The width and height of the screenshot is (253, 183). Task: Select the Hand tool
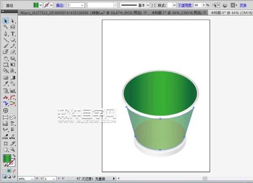(x=5, y=149)
